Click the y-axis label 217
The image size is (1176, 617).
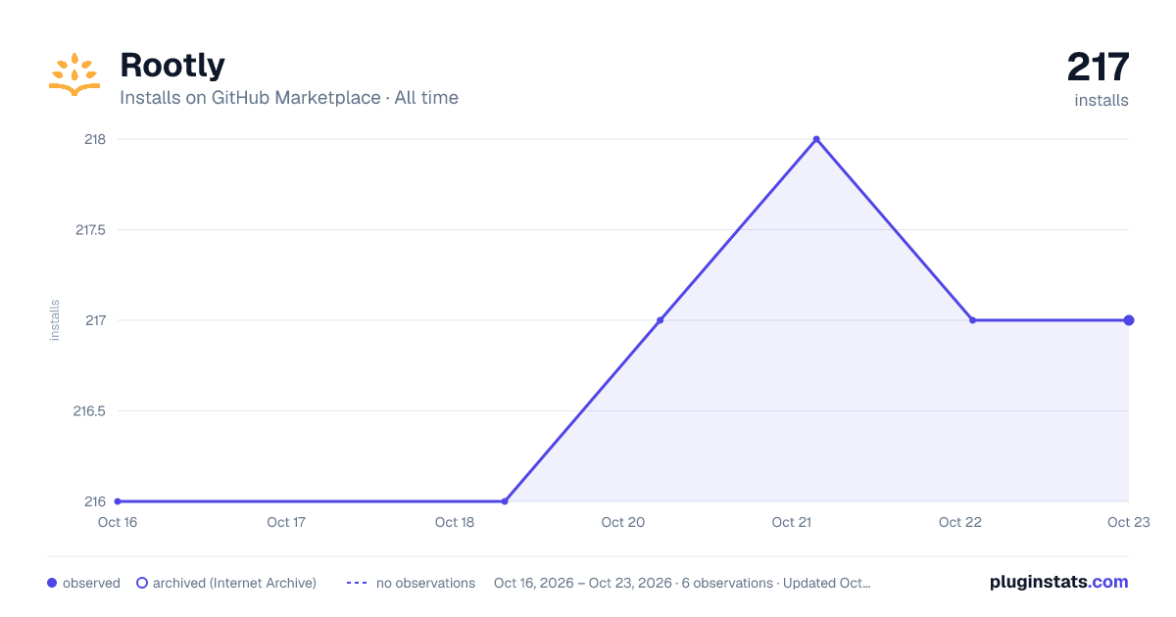click(x=95, y=320)
